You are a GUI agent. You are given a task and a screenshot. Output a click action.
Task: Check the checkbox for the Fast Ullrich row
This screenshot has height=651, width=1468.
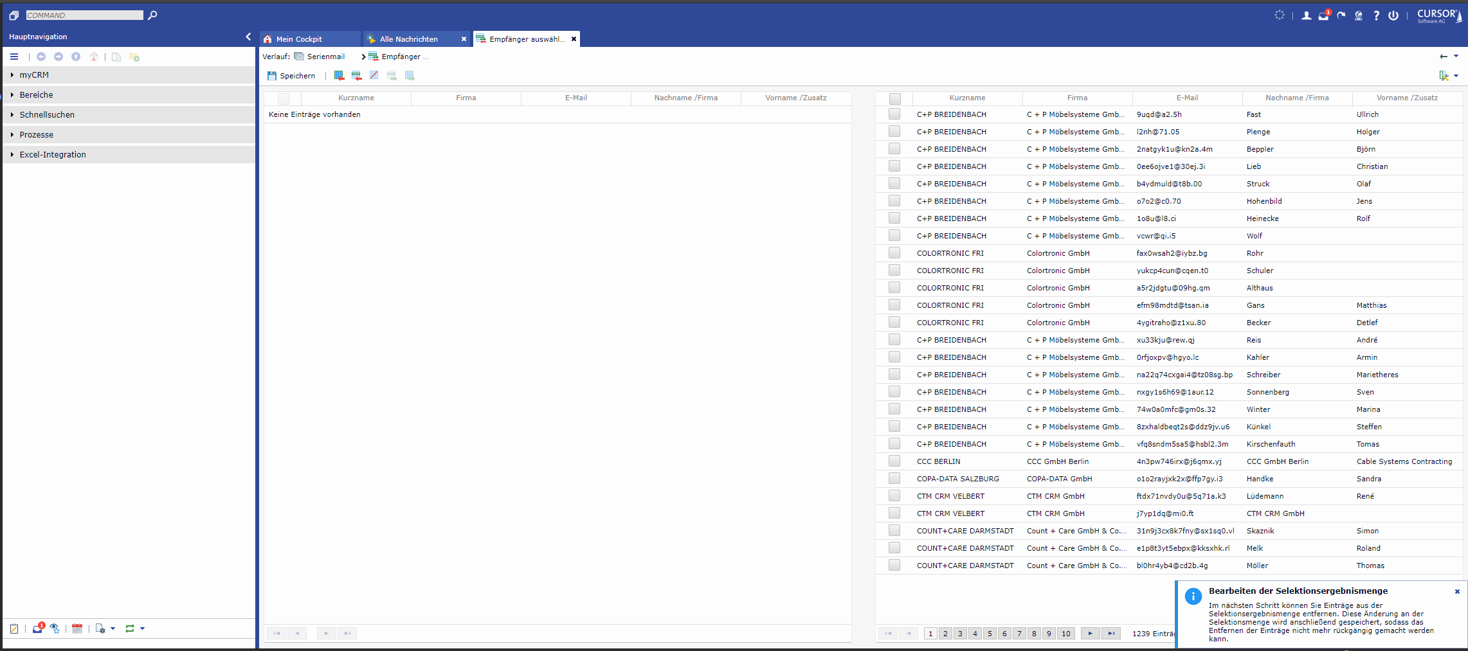pos(894,114)
